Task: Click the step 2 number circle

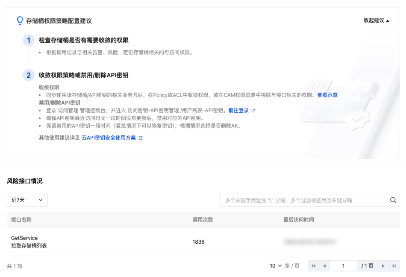Action: coord(29,75)
